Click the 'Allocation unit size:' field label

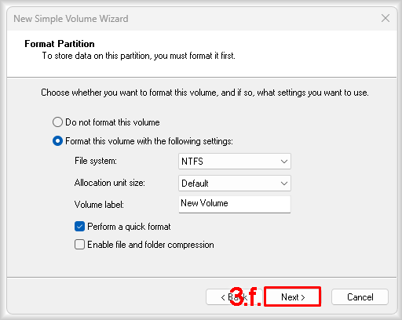click(x=110, y=183)
